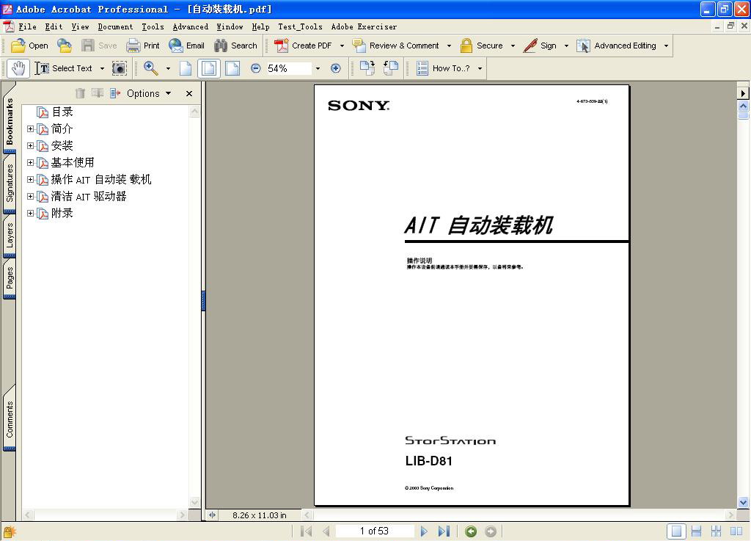
Task: Click the Open file icon
Action: 18,46
